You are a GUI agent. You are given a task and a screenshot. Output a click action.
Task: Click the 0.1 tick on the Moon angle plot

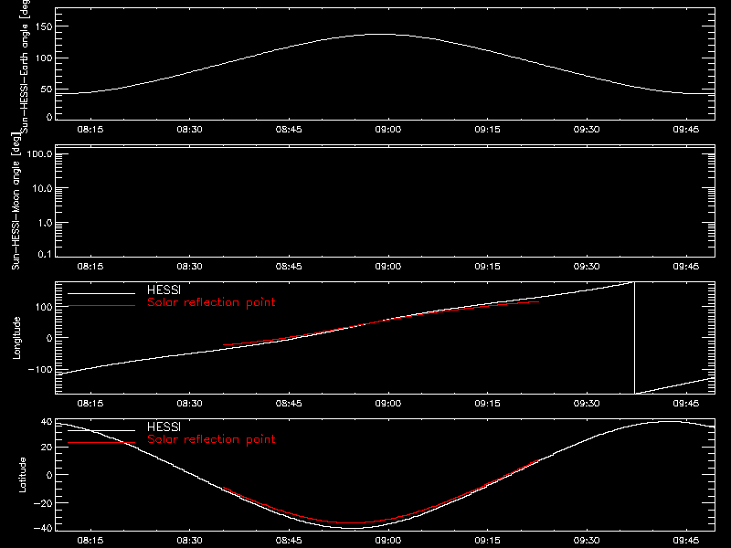(45, 255)
